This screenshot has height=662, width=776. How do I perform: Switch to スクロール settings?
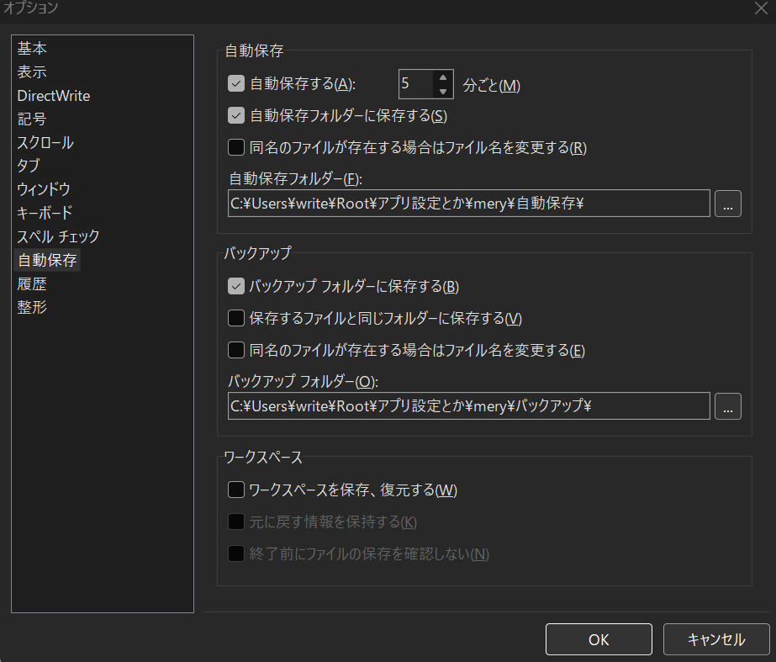45,143
